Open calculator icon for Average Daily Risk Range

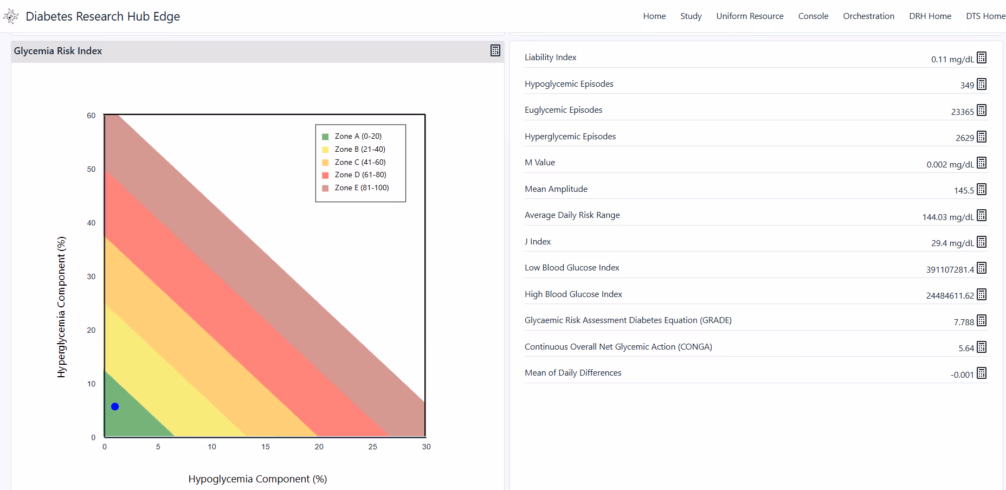click(982, 215)
